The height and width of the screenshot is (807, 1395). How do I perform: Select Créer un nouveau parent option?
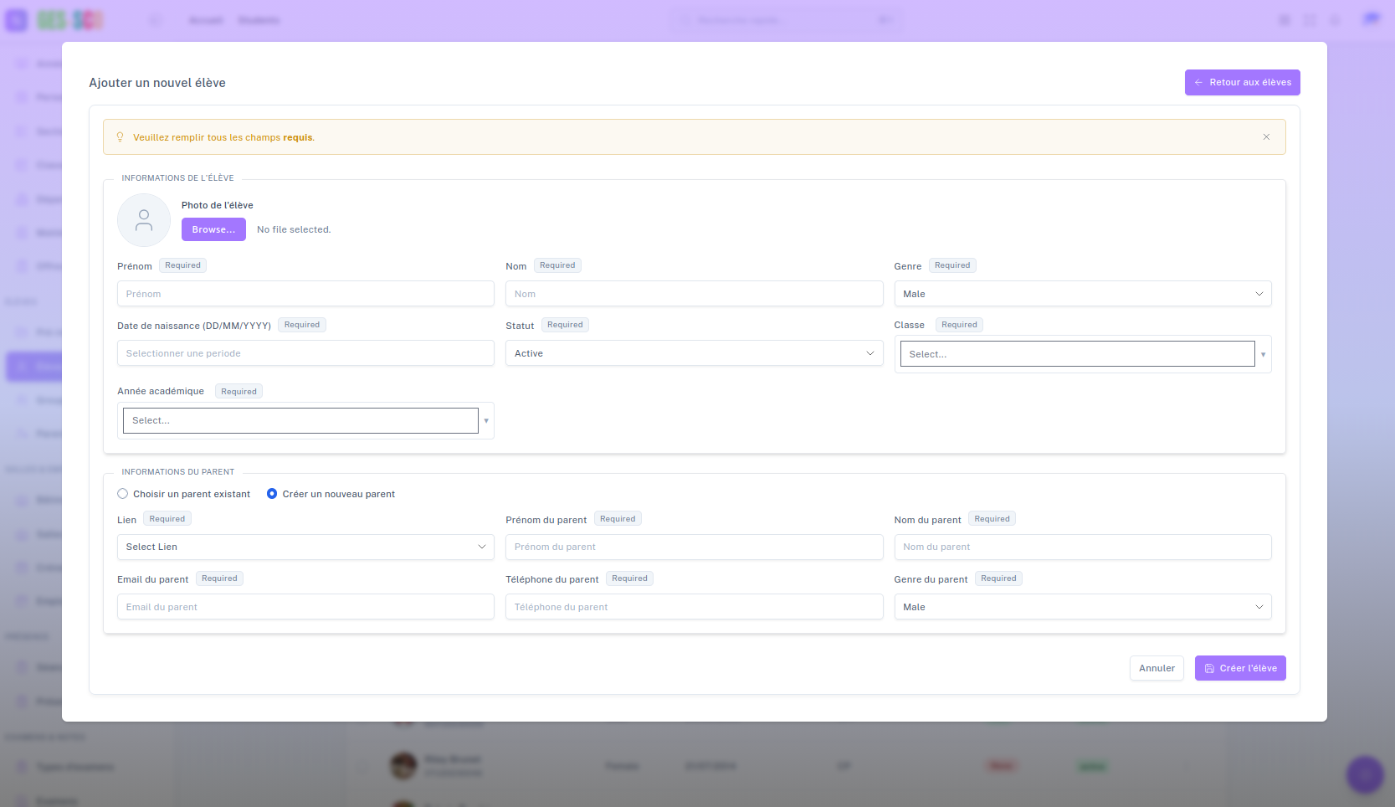pos(272,494)
